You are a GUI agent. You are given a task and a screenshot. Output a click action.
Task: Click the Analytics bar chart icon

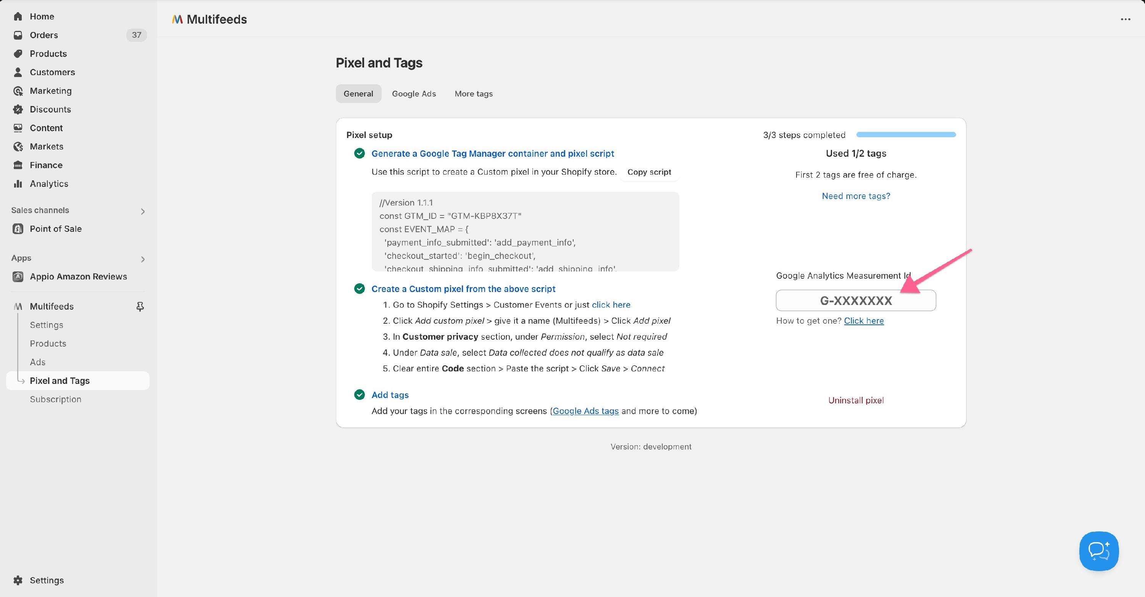(18, 184)
